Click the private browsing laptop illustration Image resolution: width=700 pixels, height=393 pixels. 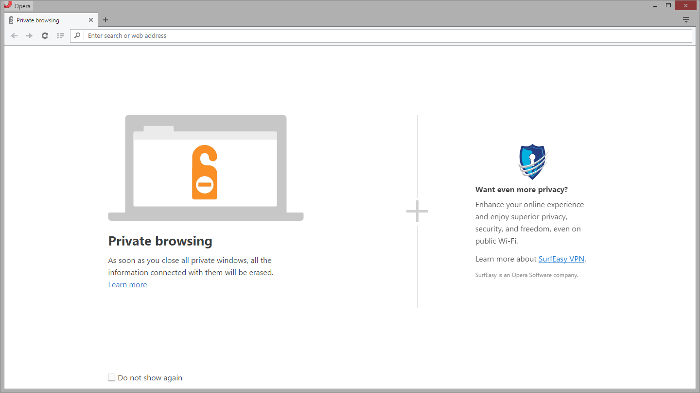[206, 168]
